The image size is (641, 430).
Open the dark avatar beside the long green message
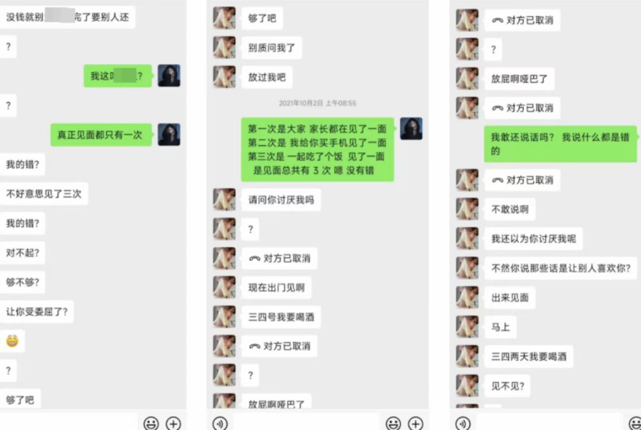coord(411,128)
